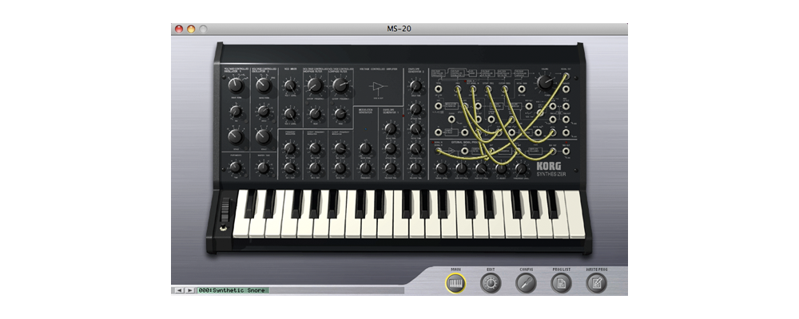Go to the previous program with the left arrow

coord(179,290)
